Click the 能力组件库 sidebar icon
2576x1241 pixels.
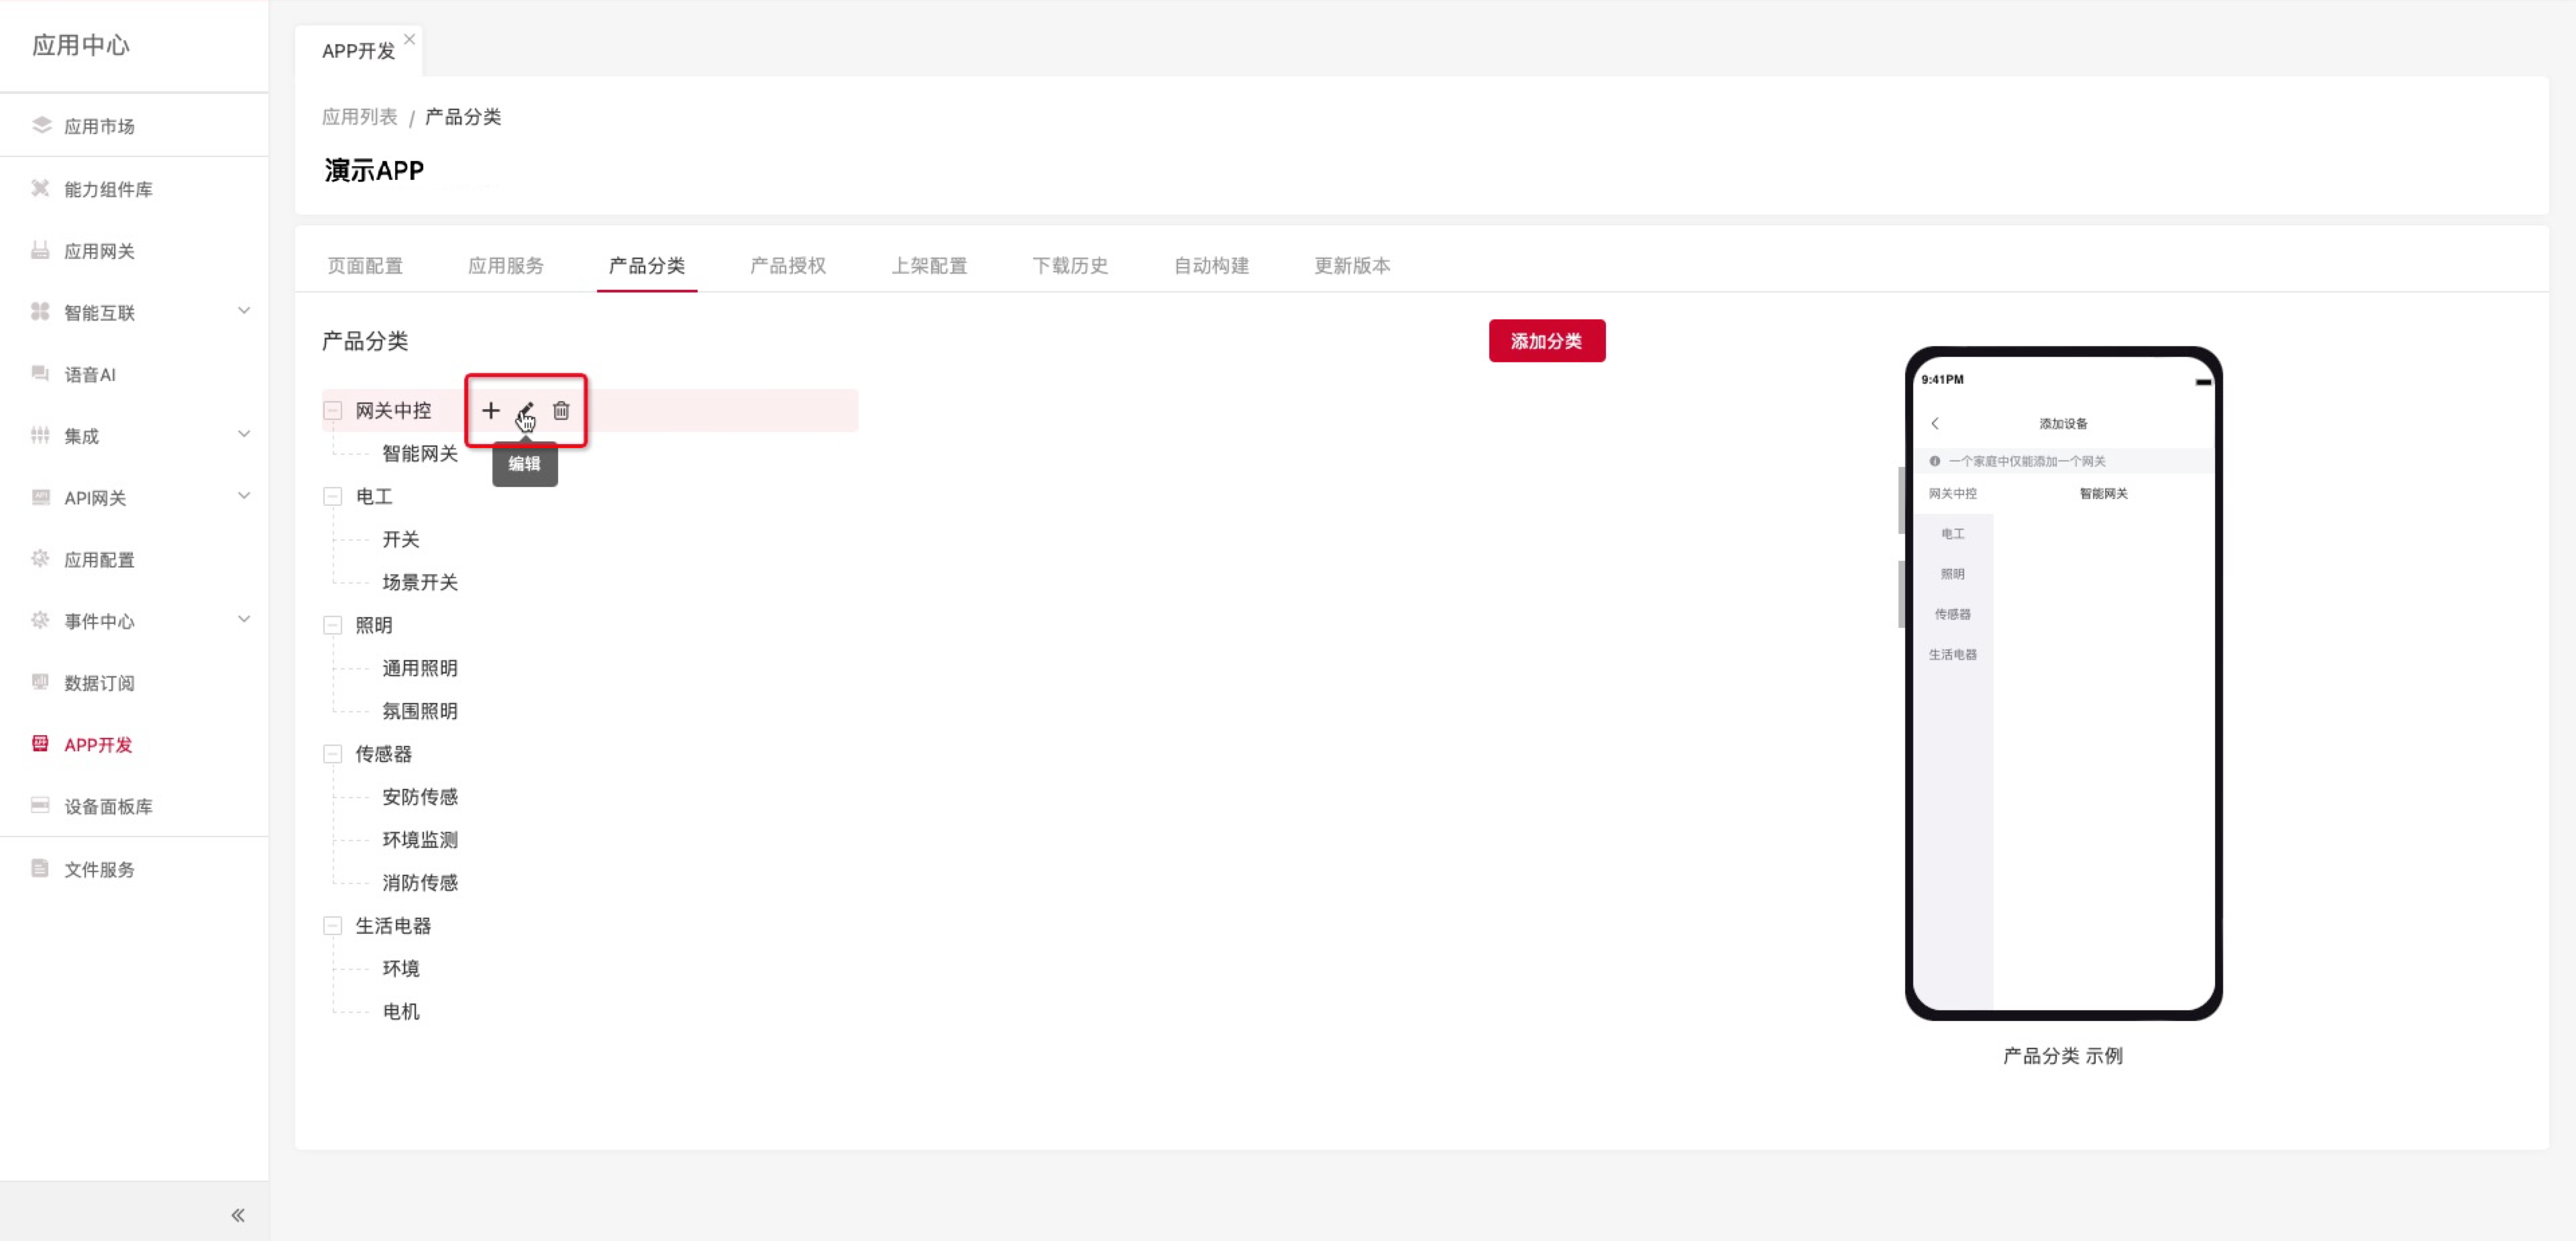point(41,188)
